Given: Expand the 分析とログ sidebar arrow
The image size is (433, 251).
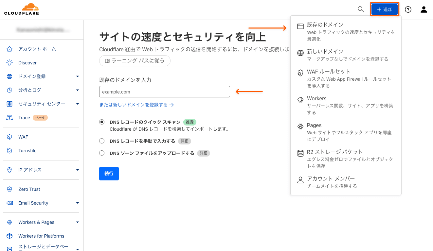Looking at the screenshot, I should click(x=78, y=90).
